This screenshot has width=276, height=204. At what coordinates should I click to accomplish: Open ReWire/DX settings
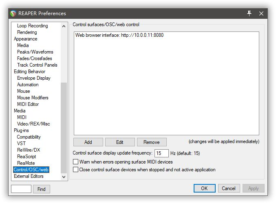coord(29,150)
